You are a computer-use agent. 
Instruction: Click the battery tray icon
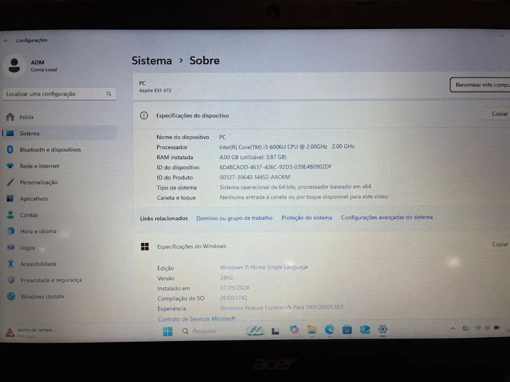(496, 328)
